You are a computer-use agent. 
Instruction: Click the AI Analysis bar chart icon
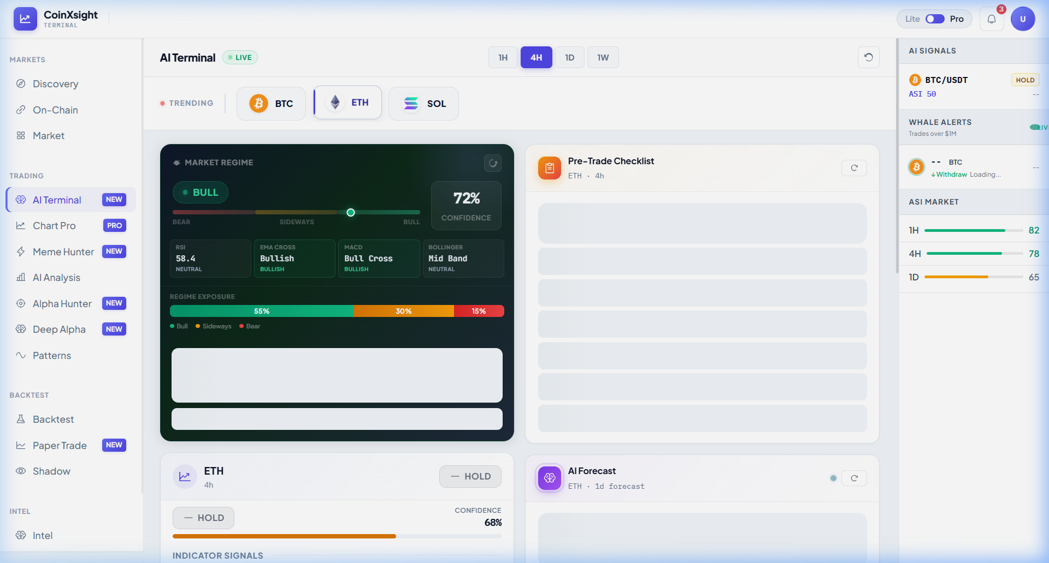(21, 277)
